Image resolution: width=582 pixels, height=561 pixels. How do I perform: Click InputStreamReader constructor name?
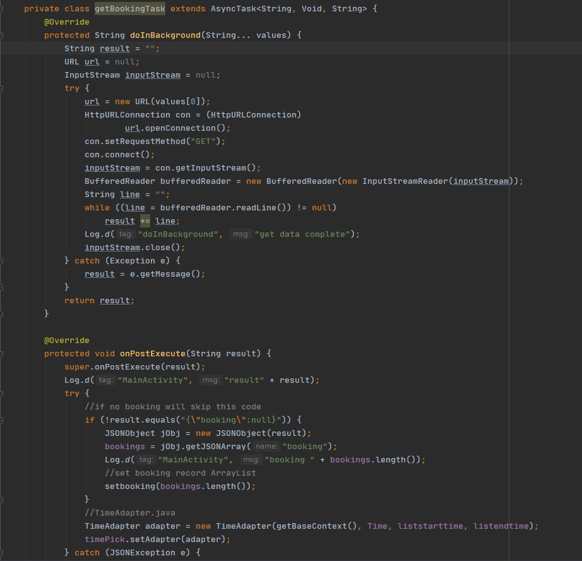(x=405, y=181)
